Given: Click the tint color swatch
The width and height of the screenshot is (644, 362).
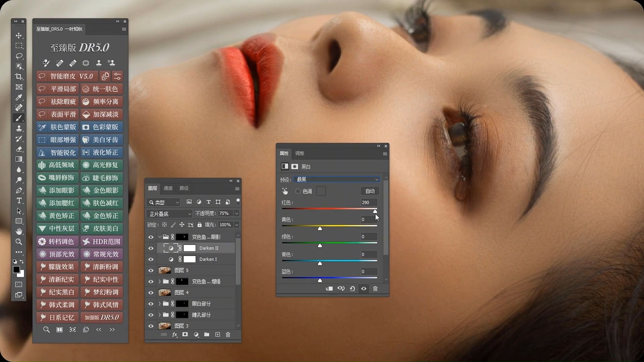Looking at the screenshot, I should [321, 191].
